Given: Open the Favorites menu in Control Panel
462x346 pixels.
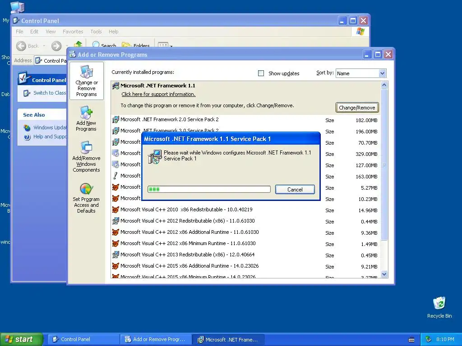Looking at the screenshot, I should pyautogui.click(x=73, y=32).
